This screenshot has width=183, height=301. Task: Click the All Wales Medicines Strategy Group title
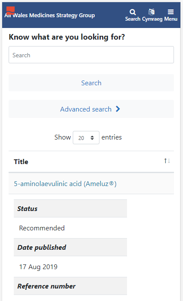[50, 16]
